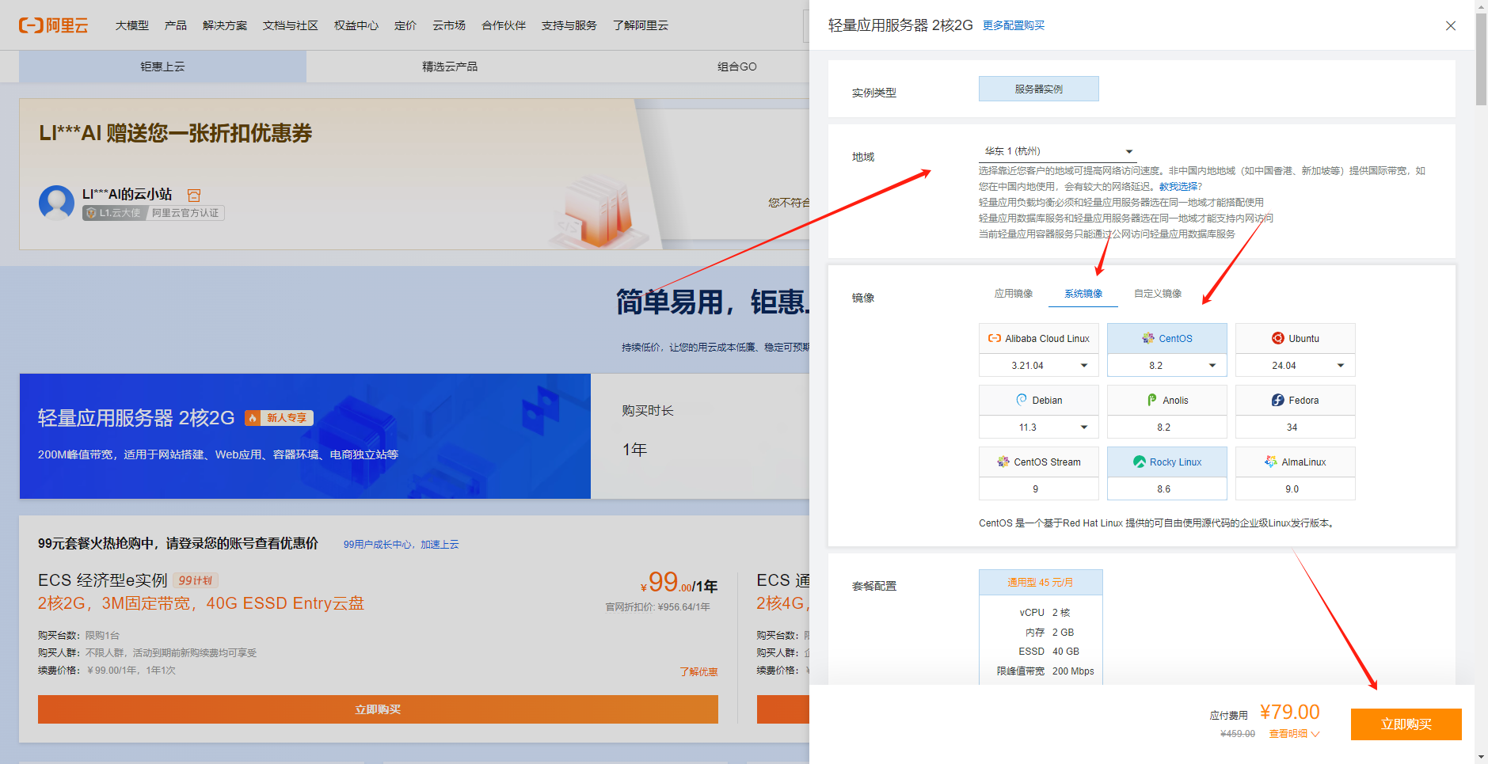This screenshot has width=1488, height=764.
Task: Pick the Debian image tile
Action: 1038,400
